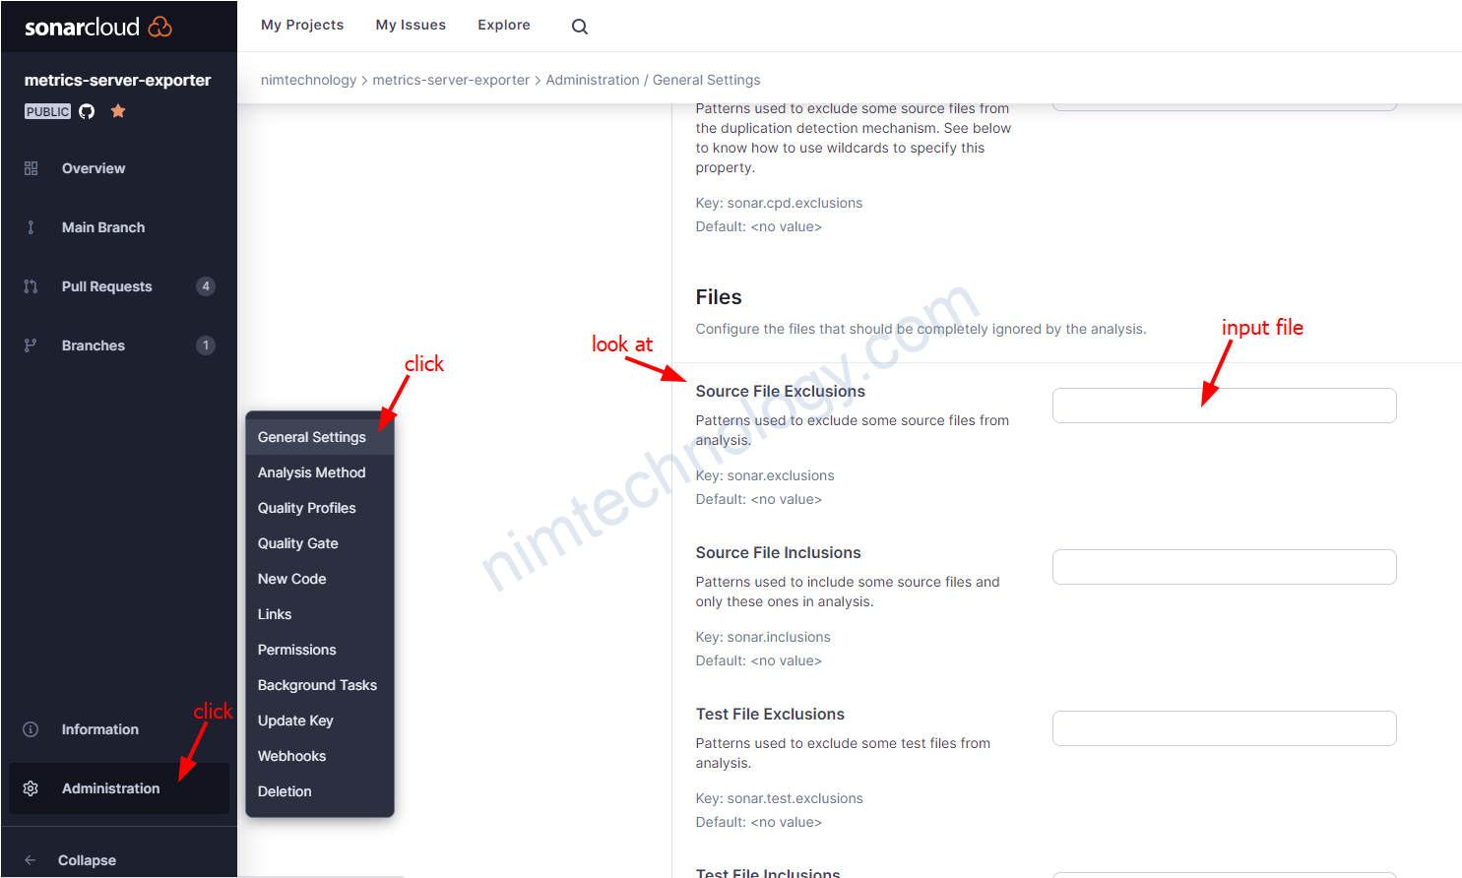
Task: Click metrics-server-exporter breadcrumb link
Action: [451, 80]
